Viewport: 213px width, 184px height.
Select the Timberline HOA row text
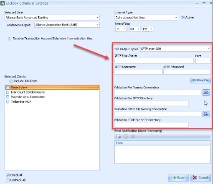click(21, 101)
